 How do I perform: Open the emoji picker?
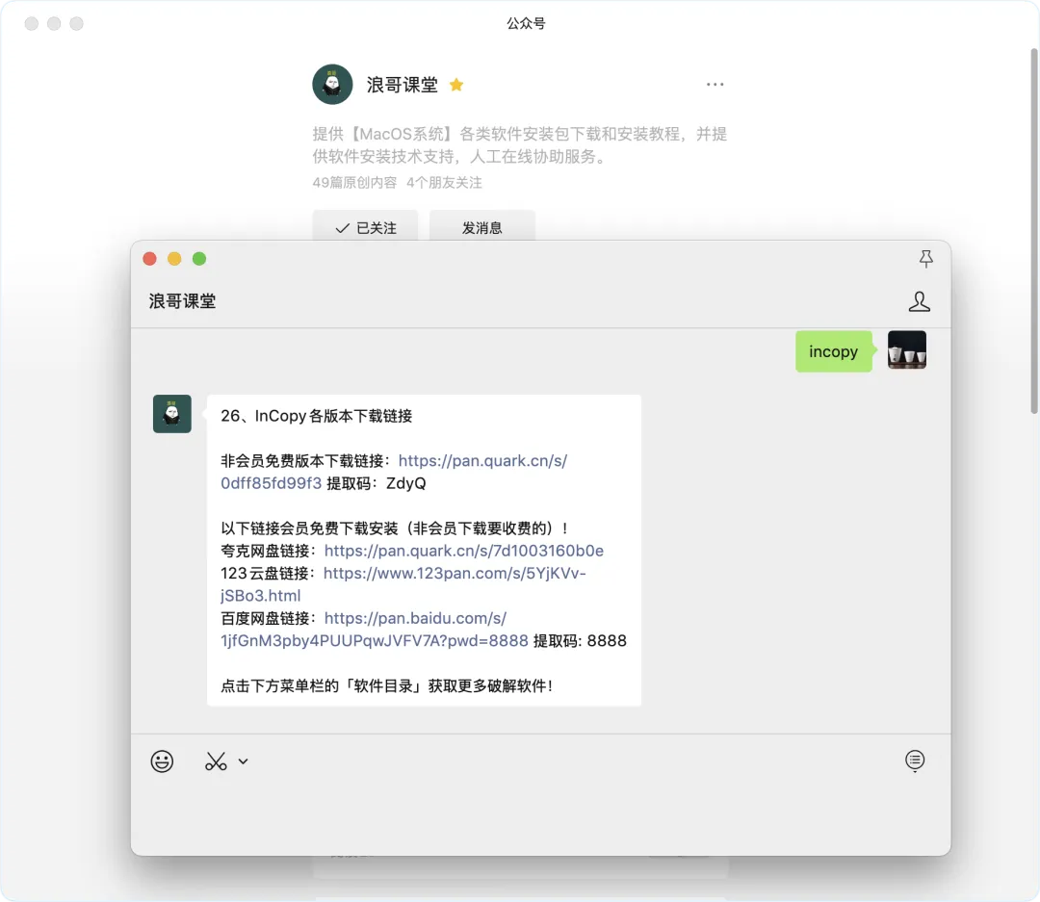pos(162,760)
